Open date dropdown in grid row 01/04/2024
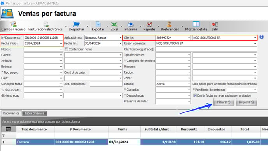This screenshot has width=268, height=151. [138, 142]
